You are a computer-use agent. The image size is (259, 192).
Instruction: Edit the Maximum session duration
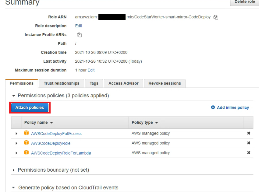point(91,70)
